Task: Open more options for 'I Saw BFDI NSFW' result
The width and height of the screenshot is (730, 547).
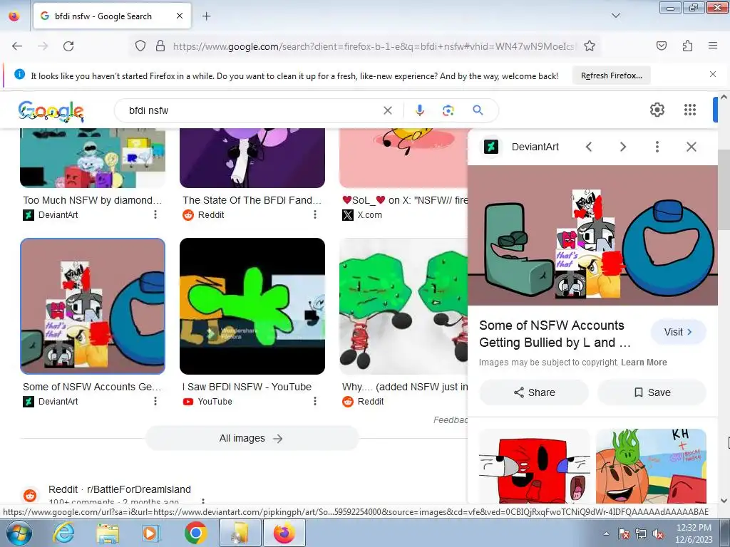Action: tap(314, 401)
